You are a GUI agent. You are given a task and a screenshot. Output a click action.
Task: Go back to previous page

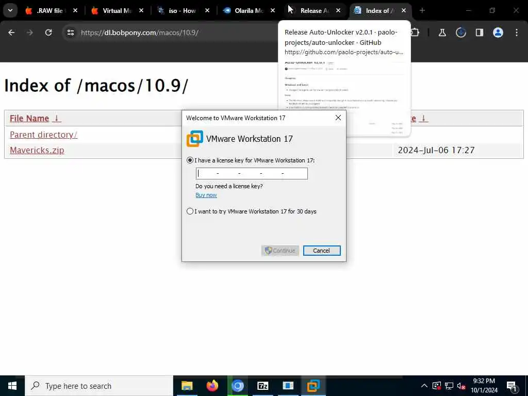tap(11, 32)
